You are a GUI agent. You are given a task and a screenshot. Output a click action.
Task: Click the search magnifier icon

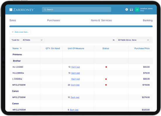pos(45,10)
